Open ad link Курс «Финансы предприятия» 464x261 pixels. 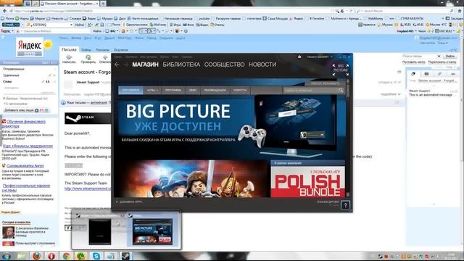(28, 146)
